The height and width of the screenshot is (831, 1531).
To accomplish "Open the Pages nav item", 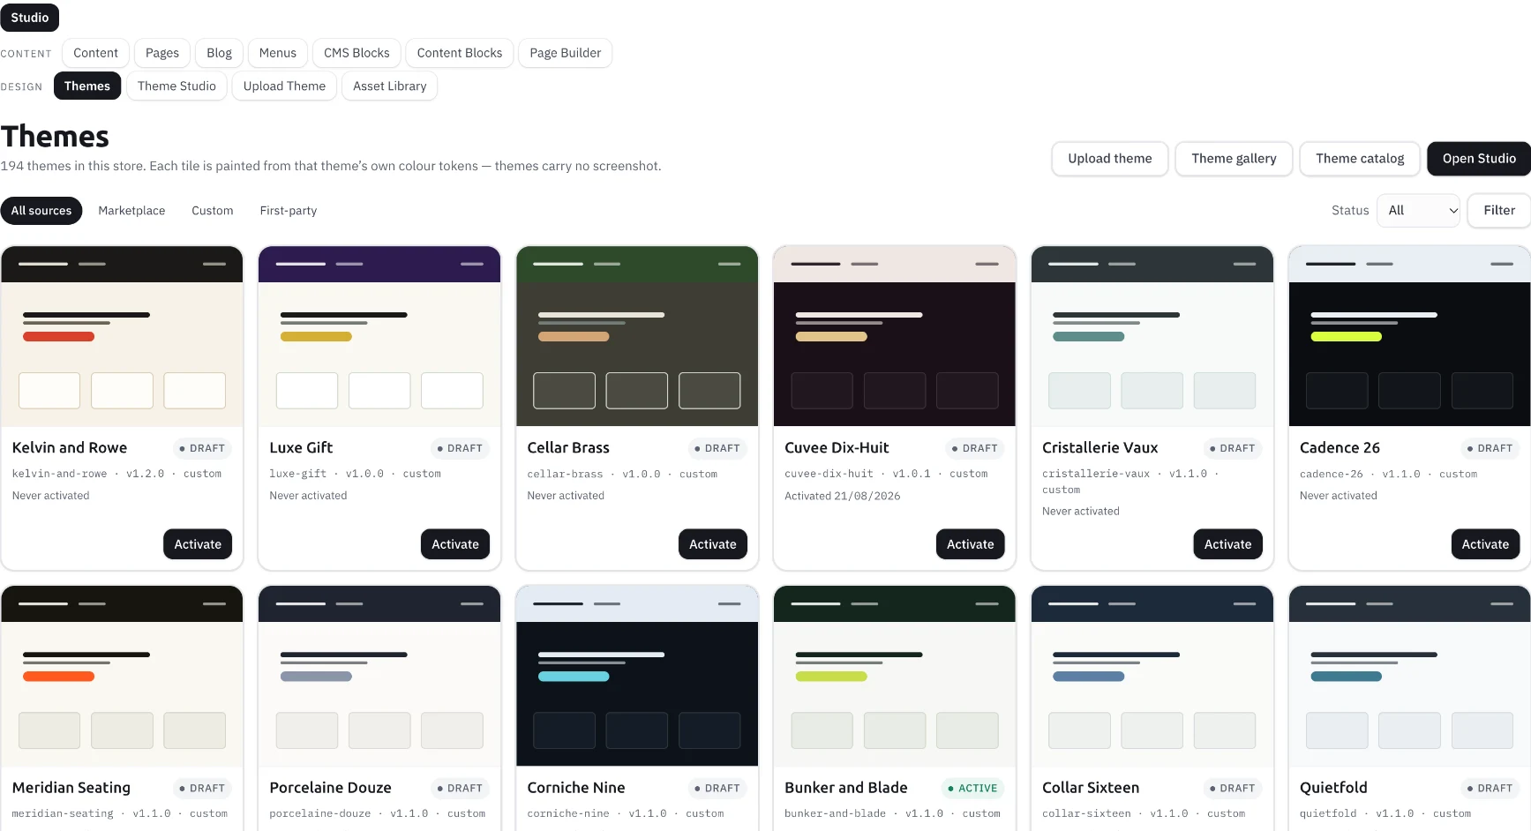I will coord(161,53).
